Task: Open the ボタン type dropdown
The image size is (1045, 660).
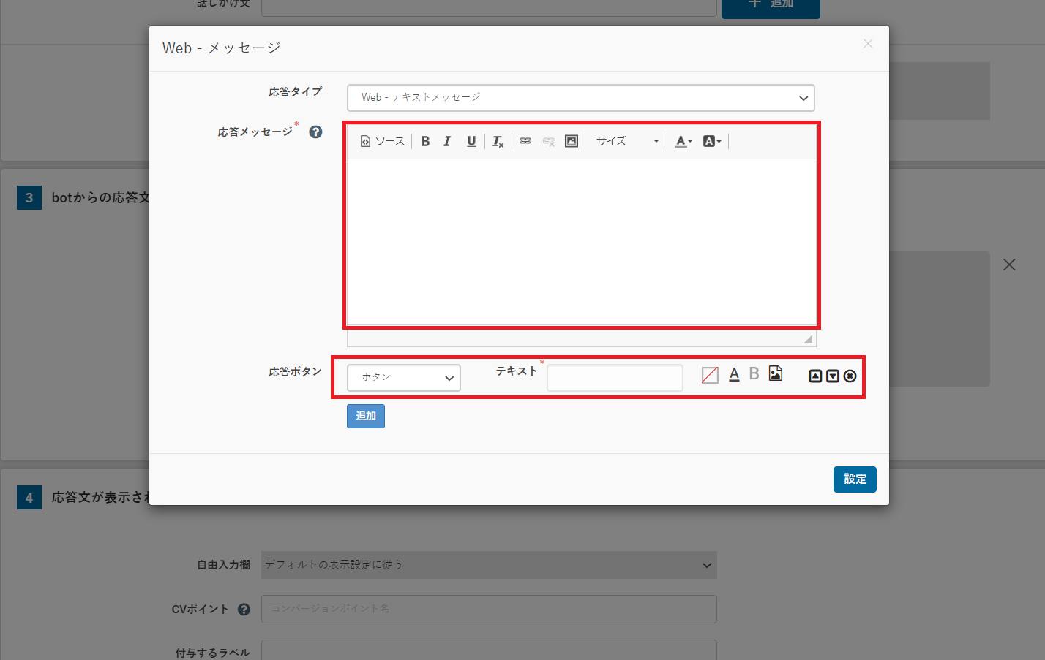Action: coord(403,377)
